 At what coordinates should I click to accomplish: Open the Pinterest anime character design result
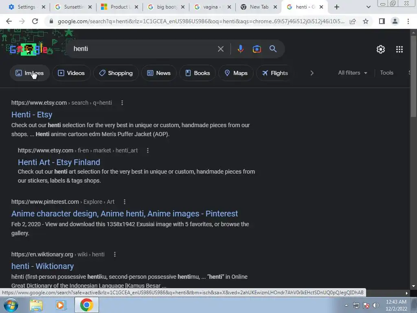click(125, 214)
